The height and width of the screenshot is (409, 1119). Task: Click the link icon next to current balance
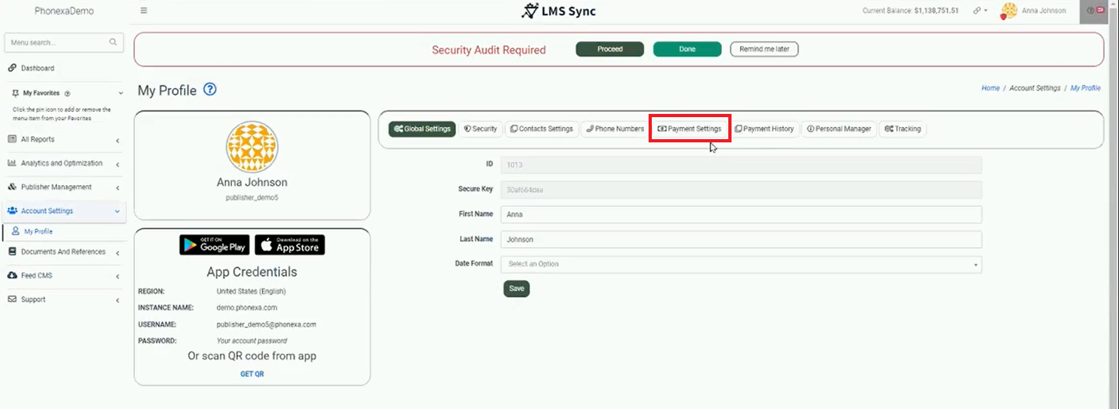[978, 10]
